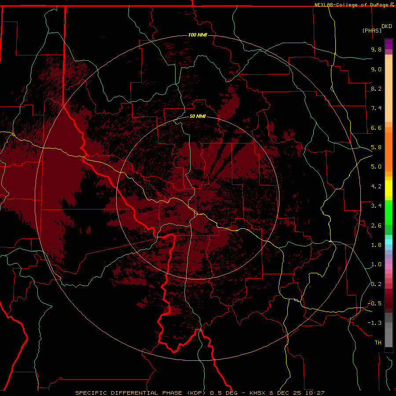The height and width of the screenshot is (396, 396).
Task: Click the -1.3 scale value
Action: point(374,323)
